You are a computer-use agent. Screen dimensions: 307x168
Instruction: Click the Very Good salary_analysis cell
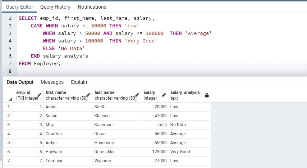tap(189, 152)
